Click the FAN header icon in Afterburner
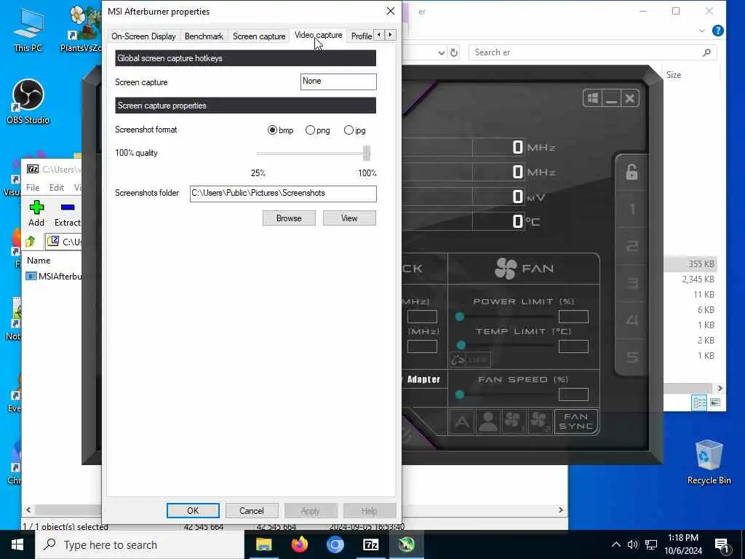 tap(506, 269)
